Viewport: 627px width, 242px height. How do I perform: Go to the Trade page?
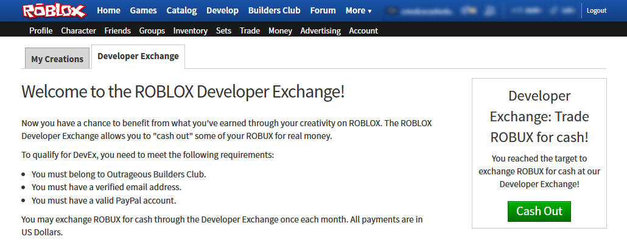250,31
